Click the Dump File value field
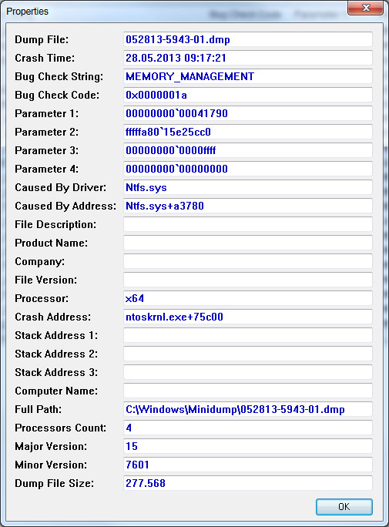This screenshot has width=389, height=527. click(248, 39)
